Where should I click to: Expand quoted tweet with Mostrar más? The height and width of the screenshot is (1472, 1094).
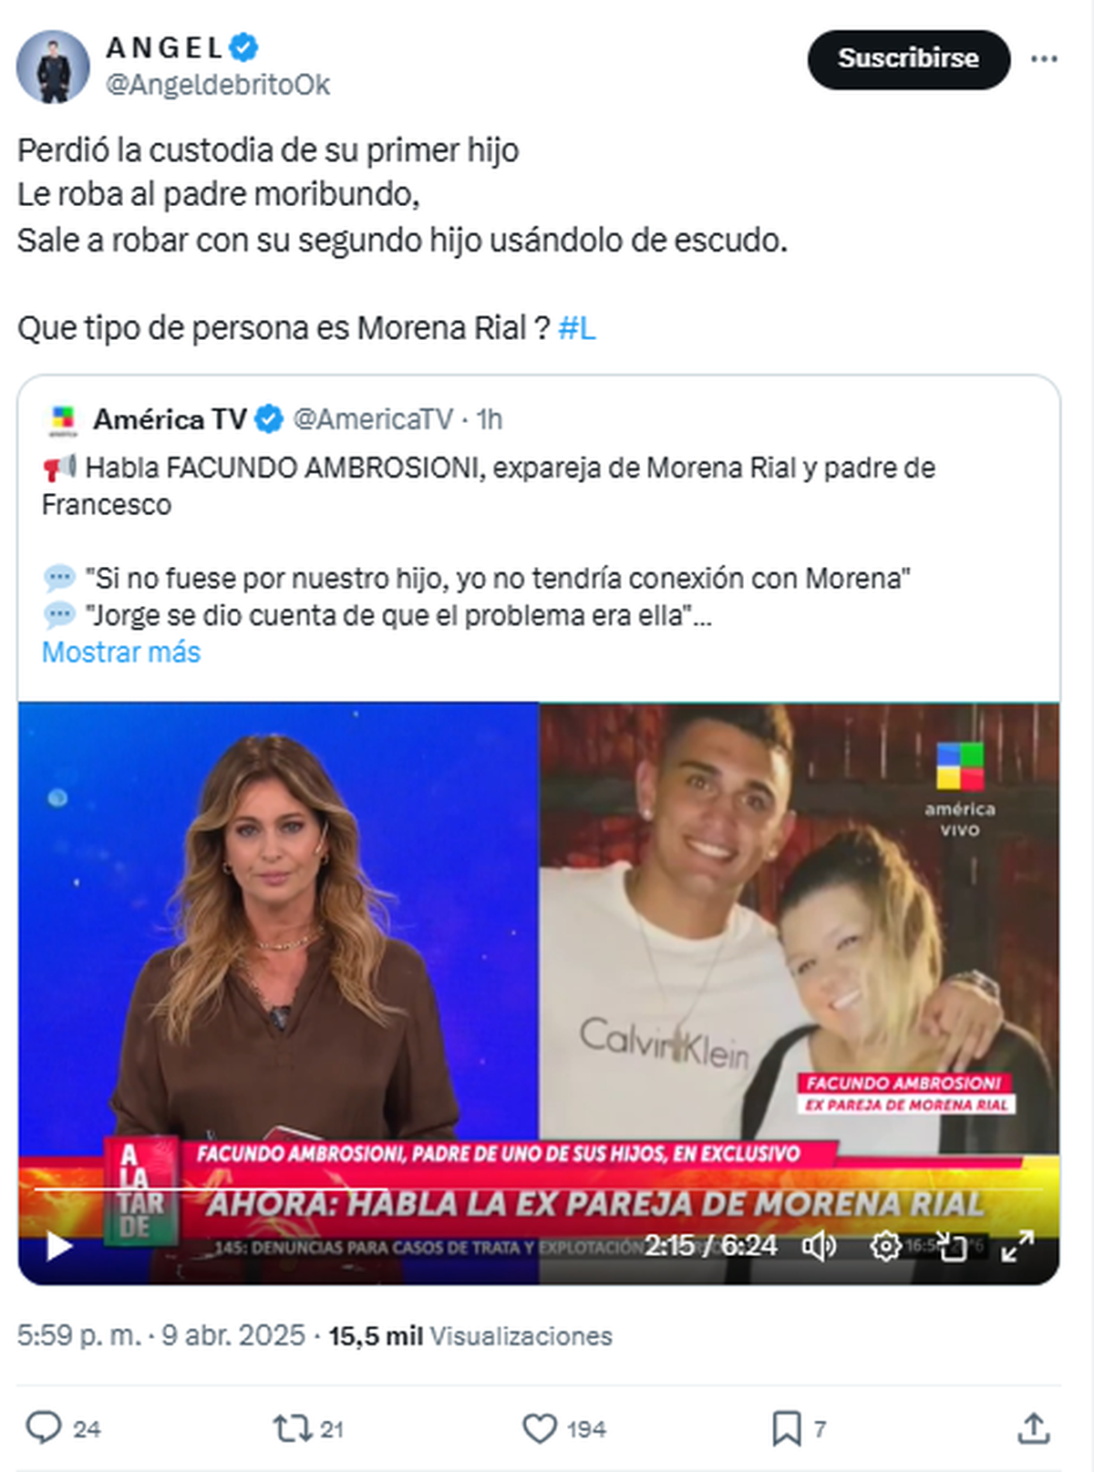pyautogui.click(x=121, y=652)
